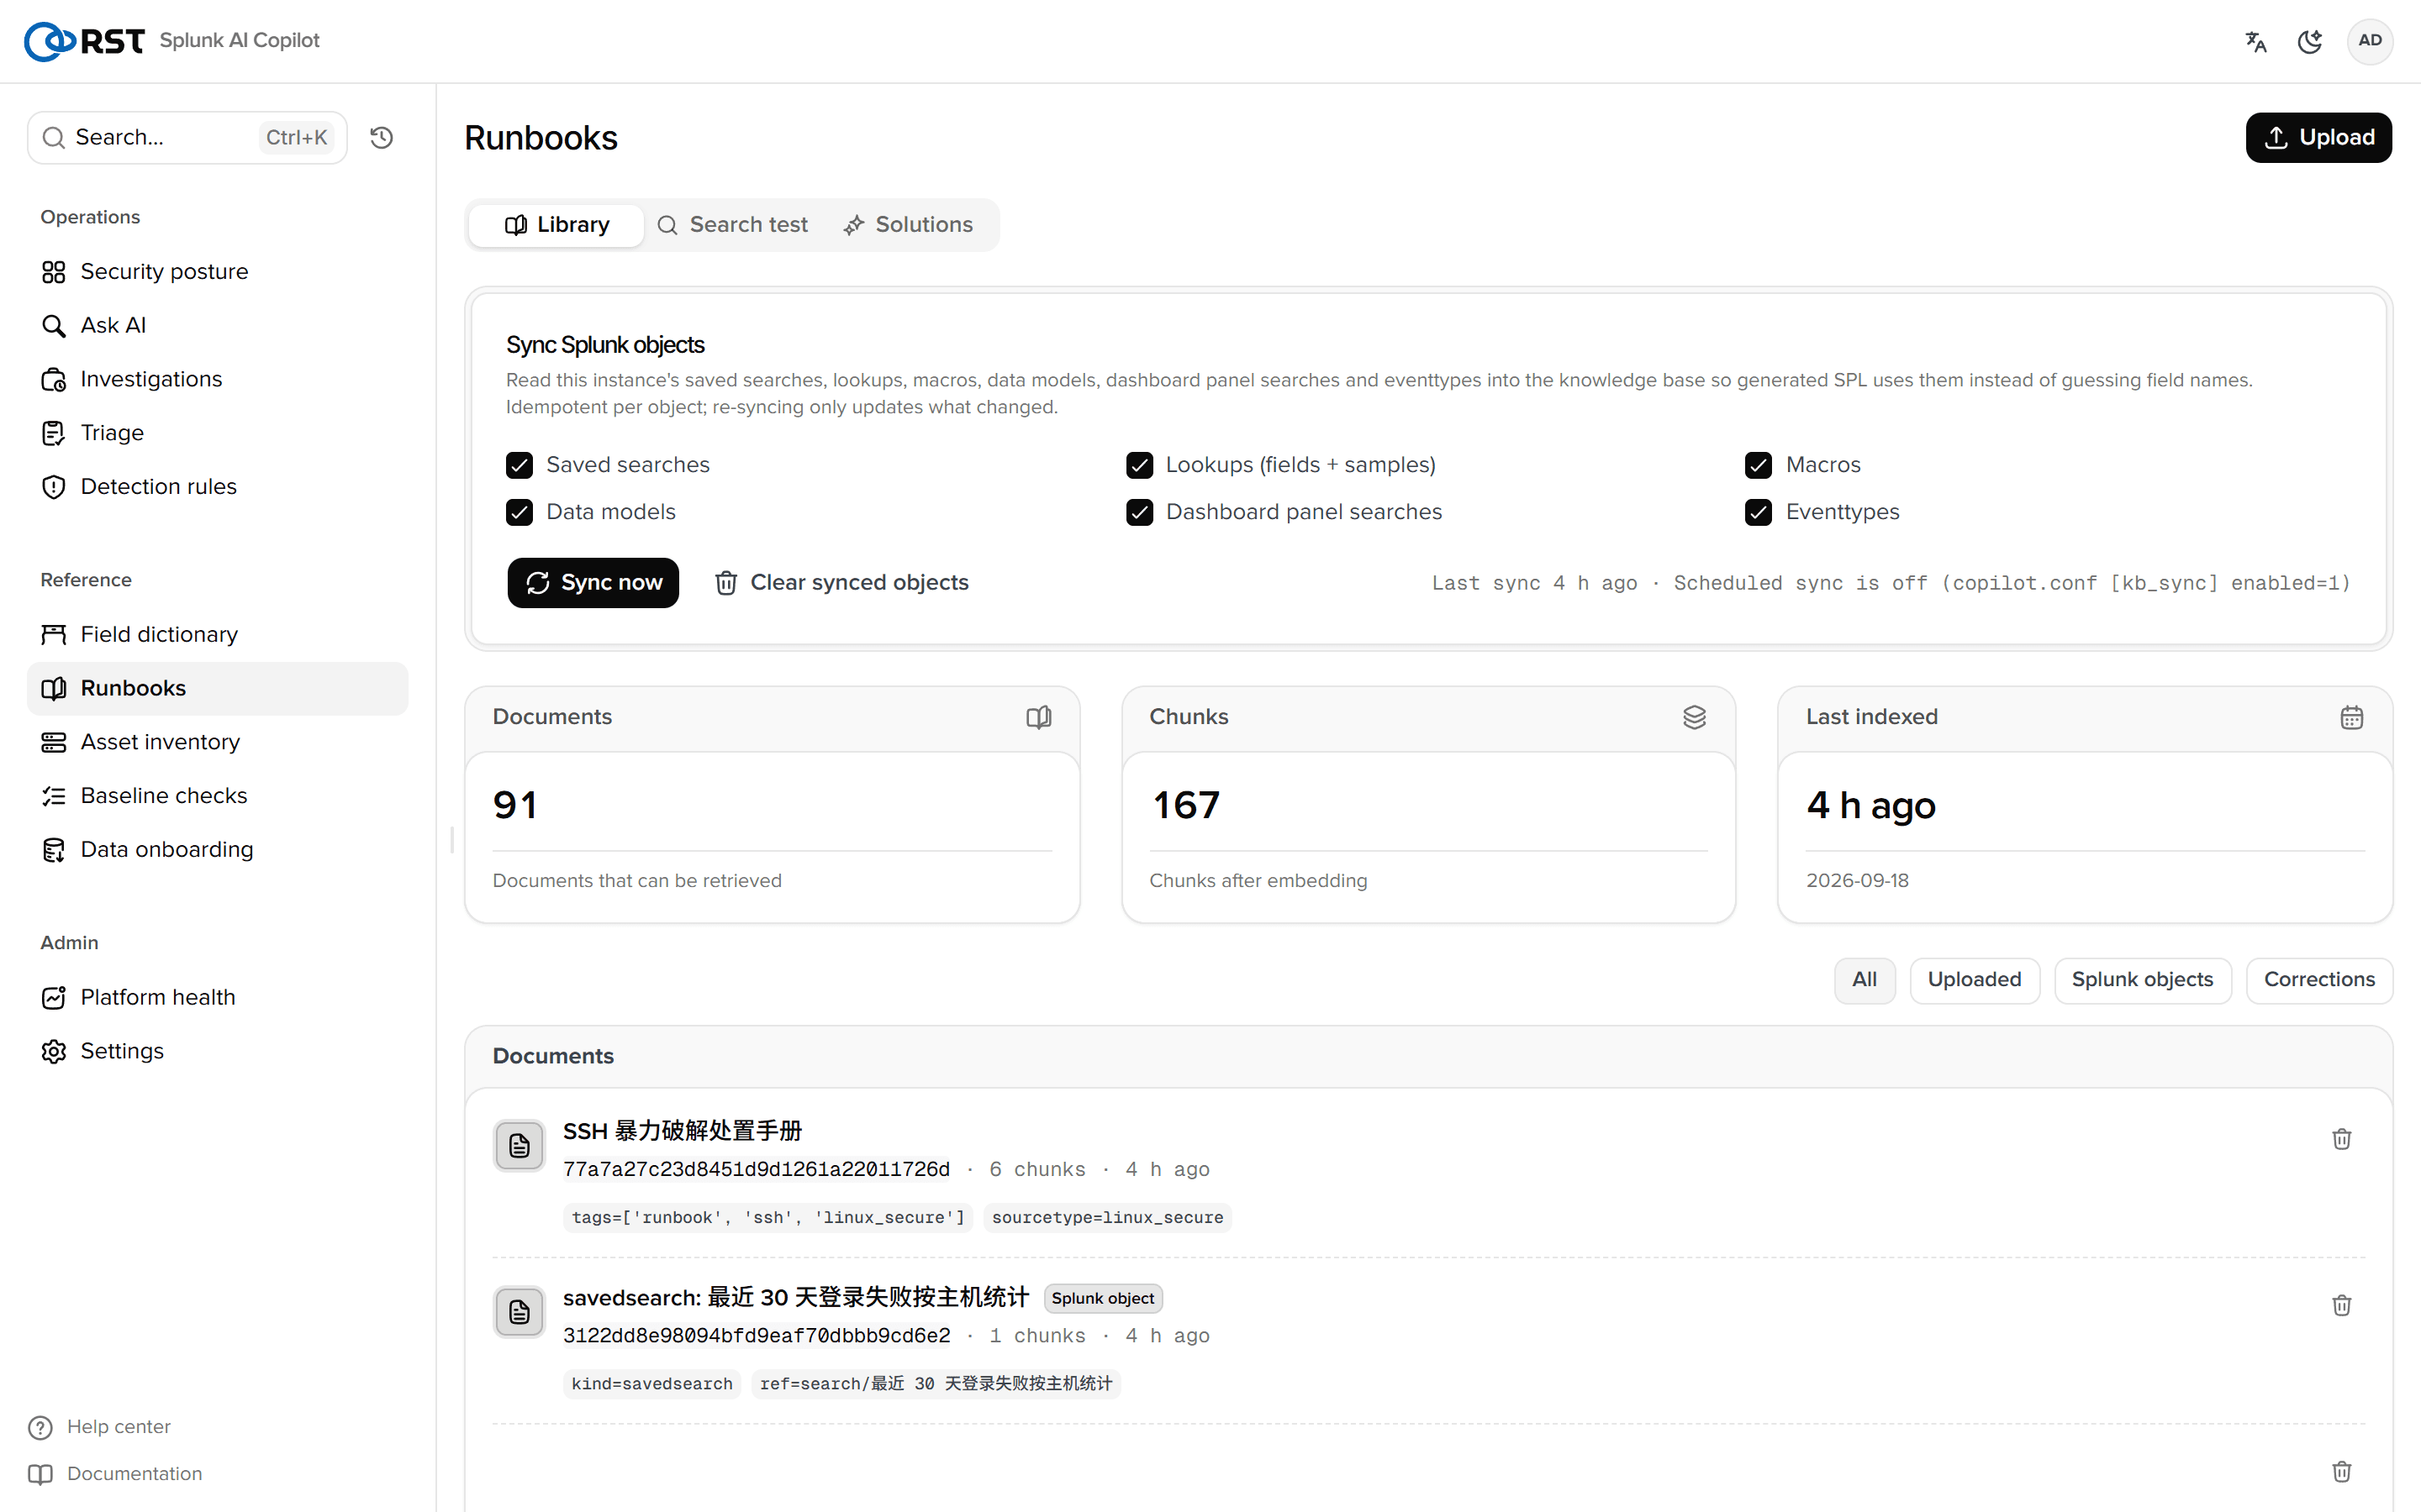Viewport: 2421px width, 1512px height.
Task: Open the search history icon
Action: (381, 137)
